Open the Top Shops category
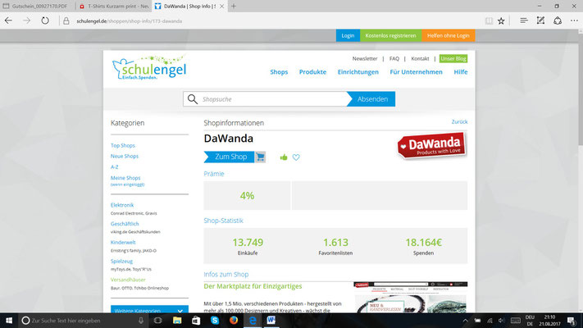The width and height of the screenshot is (583, 328). point(123,145)
